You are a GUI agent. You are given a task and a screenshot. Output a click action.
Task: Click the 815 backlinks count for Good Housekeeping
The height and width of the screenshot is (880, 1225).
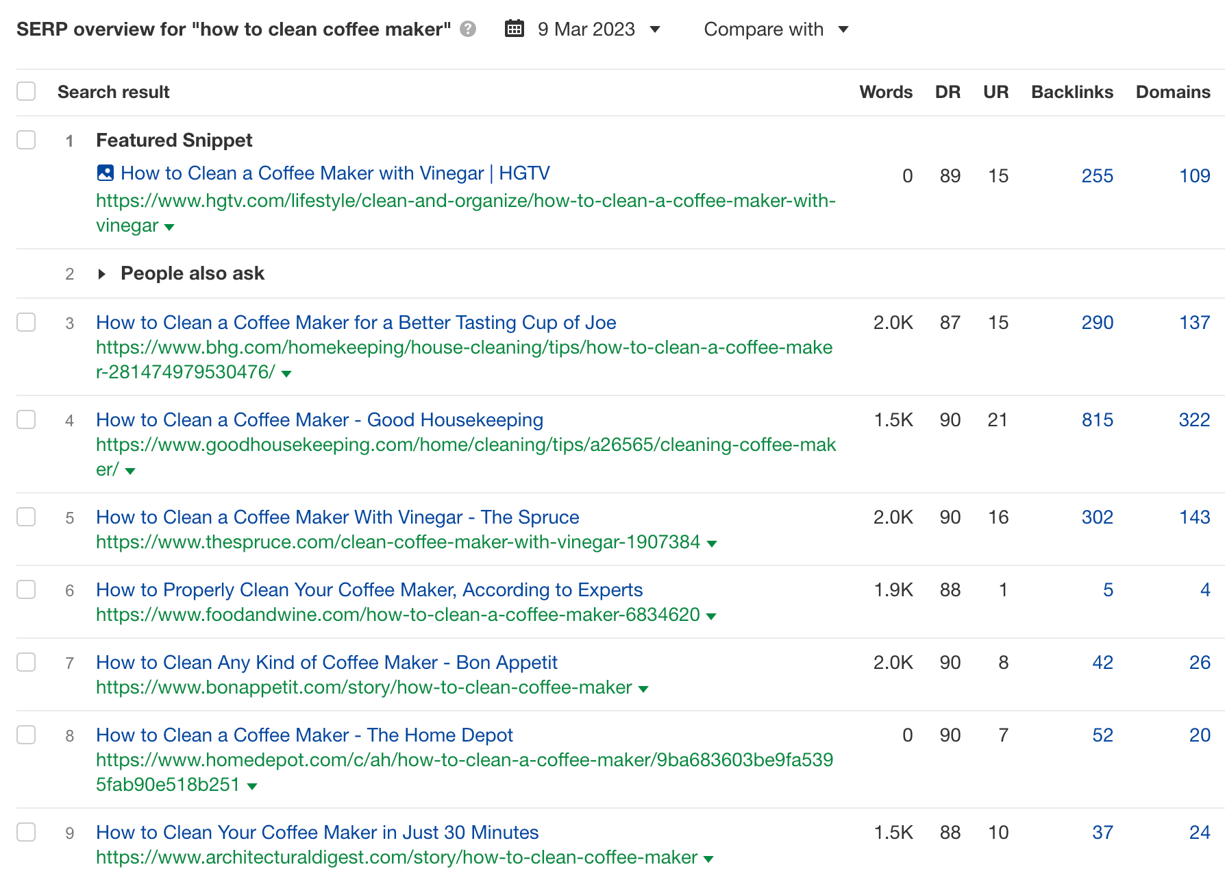pos(1097,419)
